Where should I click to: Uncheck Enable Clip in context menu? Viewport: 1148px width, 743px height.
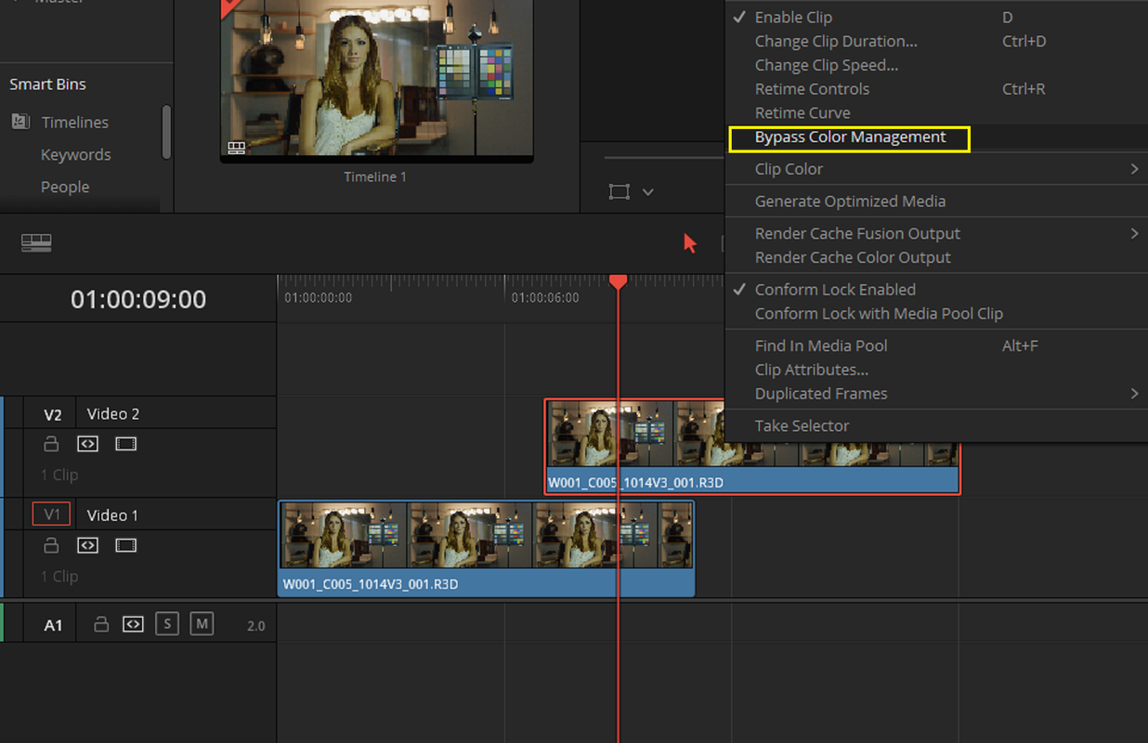point(936,18)
